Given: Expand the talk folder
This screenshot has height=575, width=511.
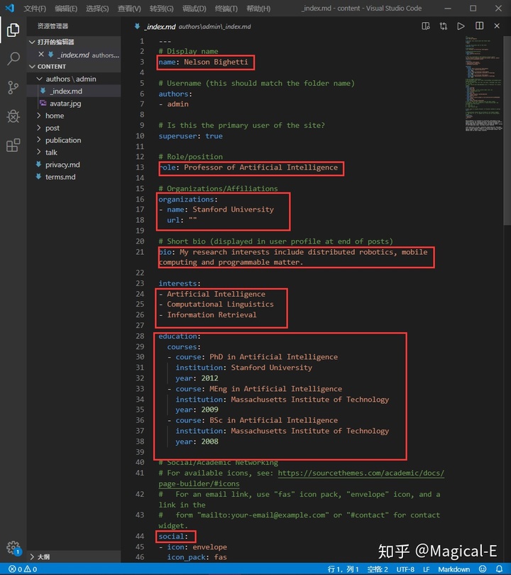Looking at the screenshot, I should point(39,152).
